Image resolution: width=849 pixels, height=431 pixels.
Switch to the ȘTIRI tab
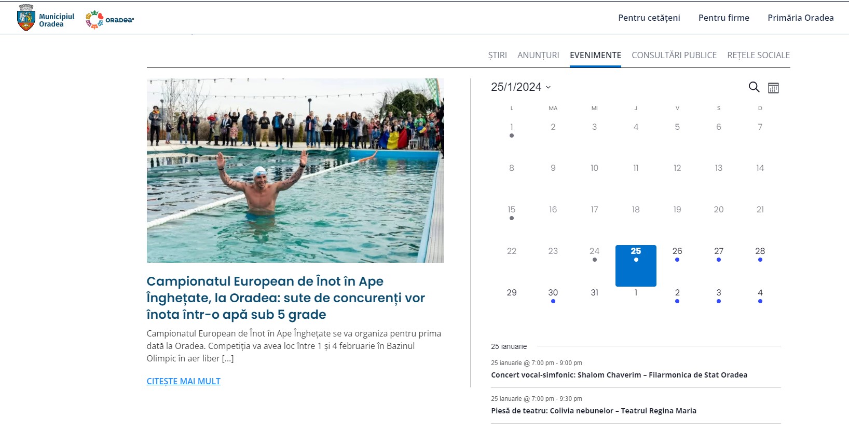click(x=497, y=55)
